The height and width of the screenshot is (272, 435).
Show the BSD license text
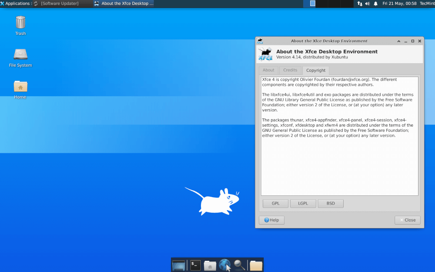pos(331,203)
